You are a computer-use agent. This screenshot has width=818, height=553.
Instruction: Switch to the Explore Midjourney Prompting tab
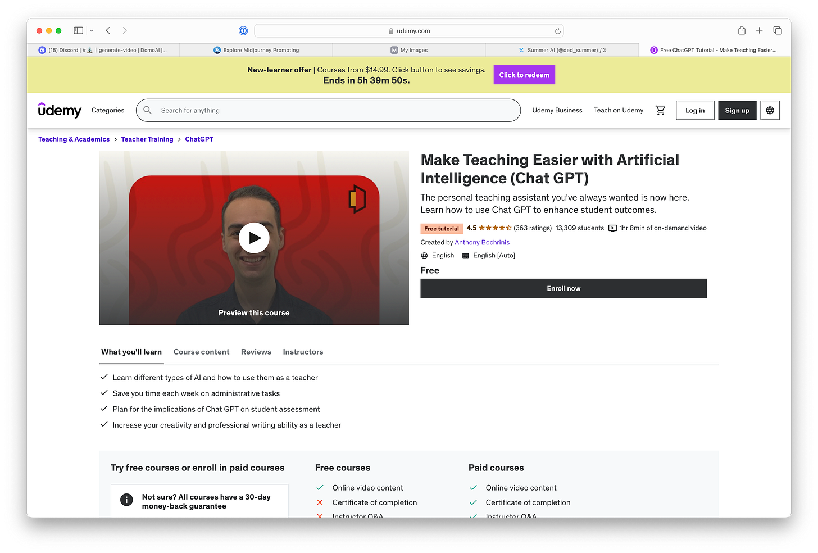(256, 50)
